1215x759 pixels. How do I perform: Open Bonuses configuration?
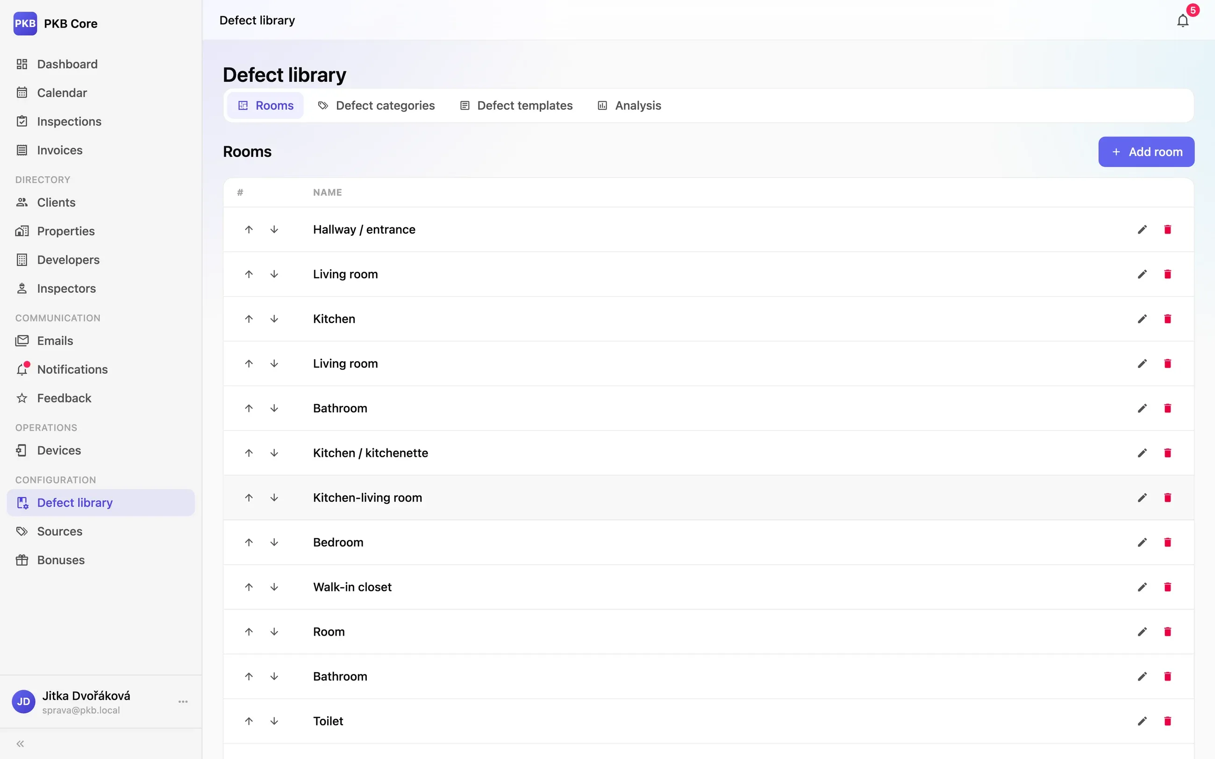pyautogui.click(x=101, y=560)
